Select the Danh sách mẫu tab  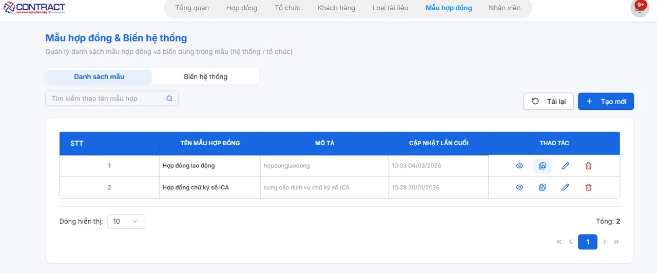99,76
